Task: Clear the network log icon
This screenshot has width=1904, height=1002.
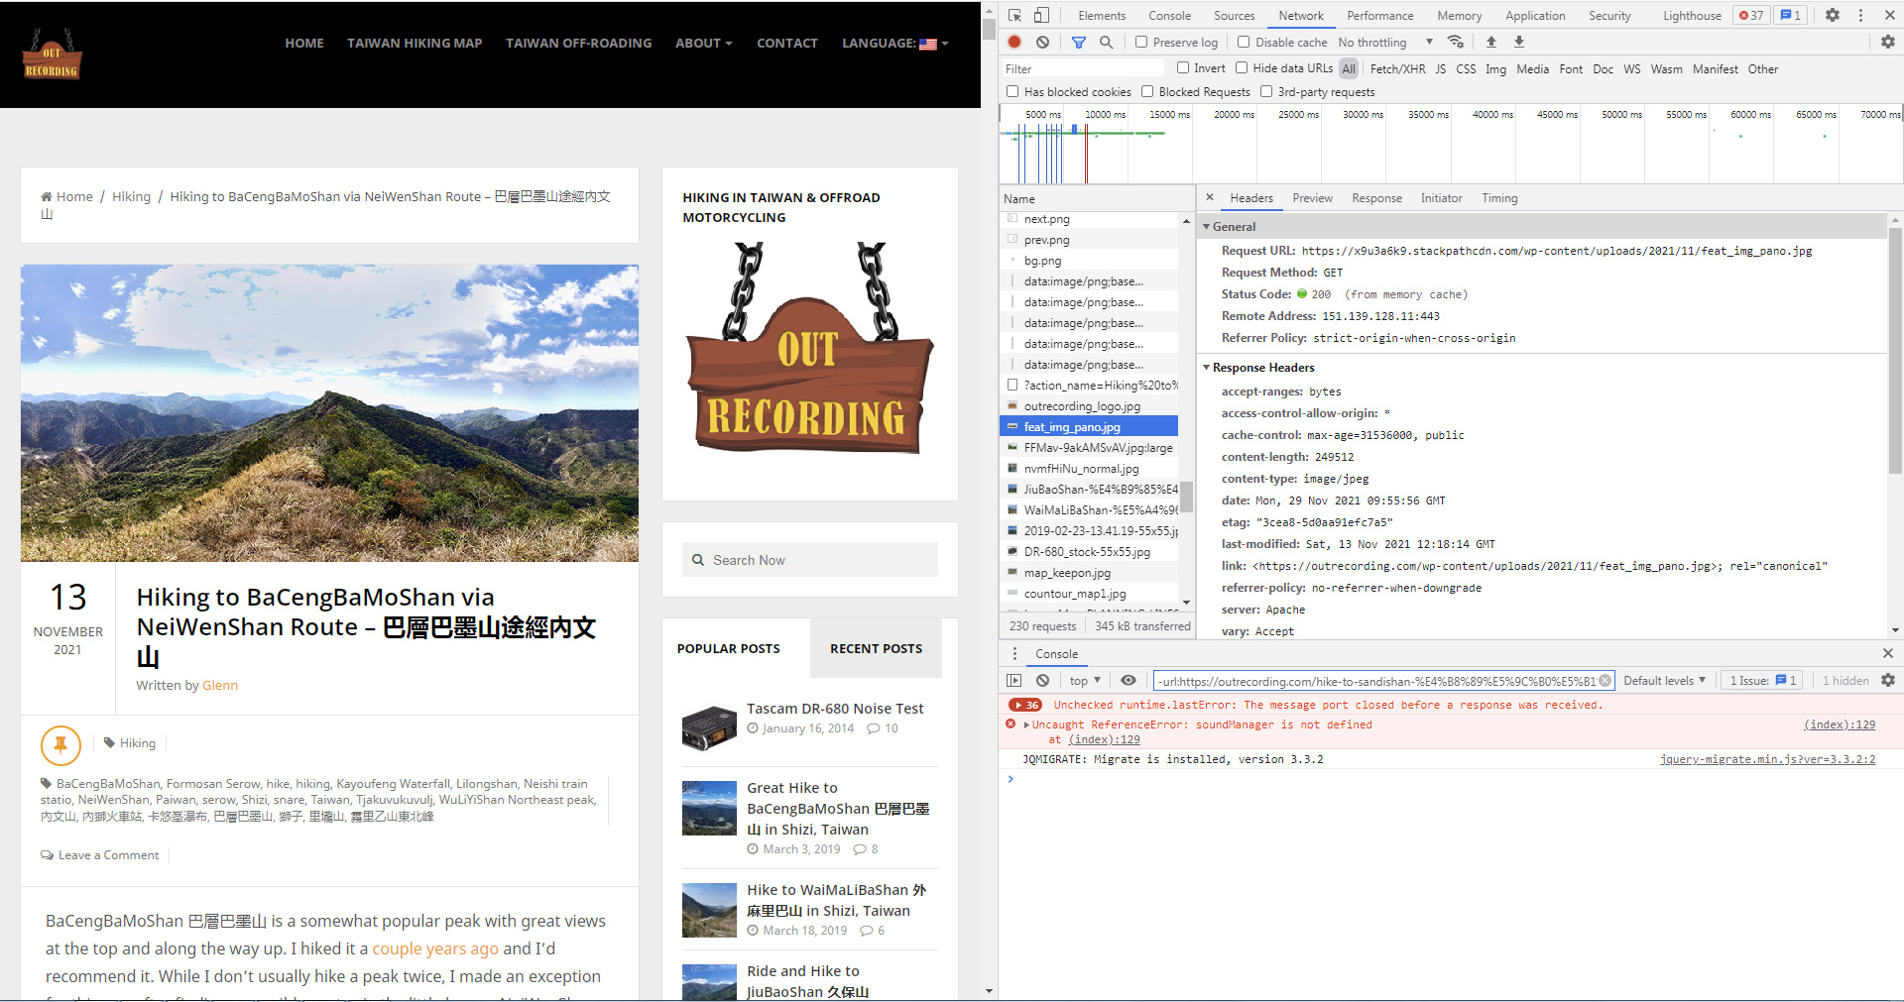Action: [x=1042, y=42]
